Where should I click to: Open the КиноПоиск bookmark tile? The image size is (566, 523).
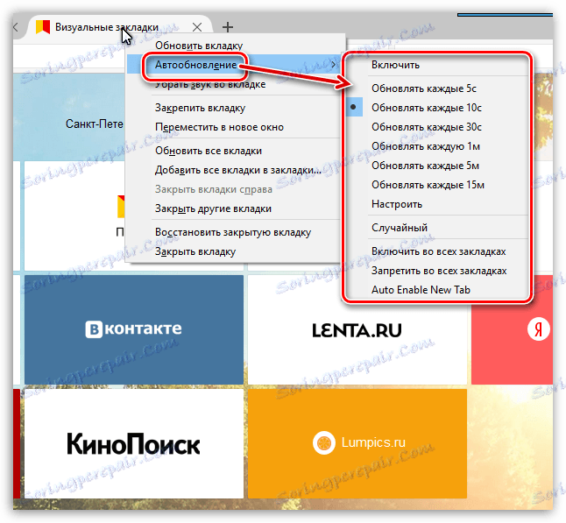coord(134,443)
